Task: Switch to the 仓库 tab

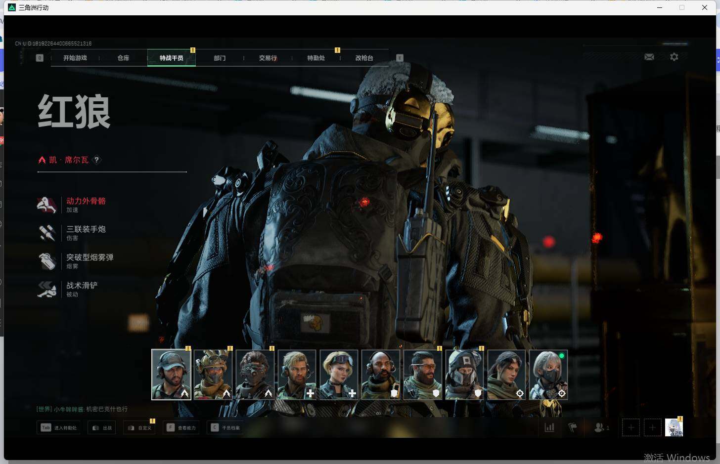Action: pyautogui.click(x=123, y=58)
